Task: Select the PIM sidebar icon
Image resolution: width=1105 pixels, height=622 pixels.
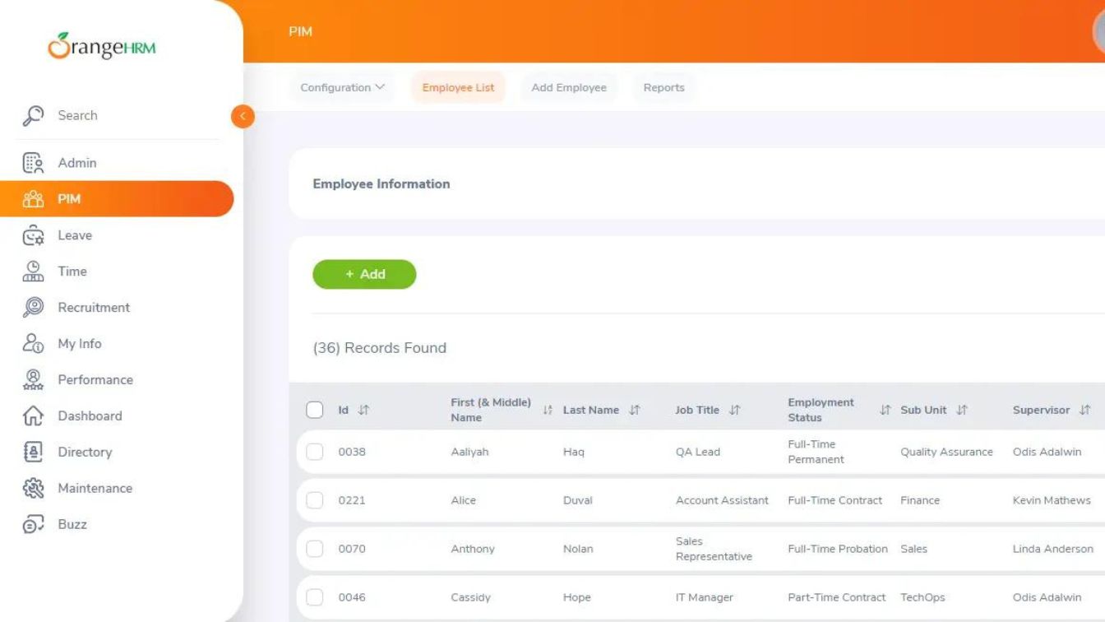Action: pos(34,198)
